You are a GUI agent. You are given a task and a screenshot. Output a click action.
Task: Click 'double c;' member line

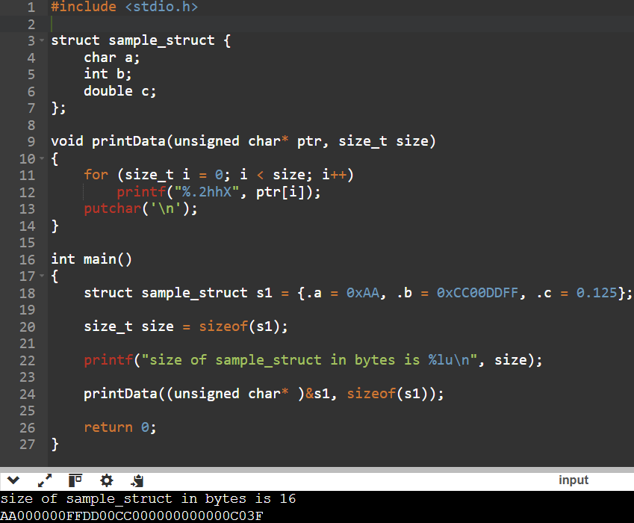pyautogui.click(x=120, y=91)
